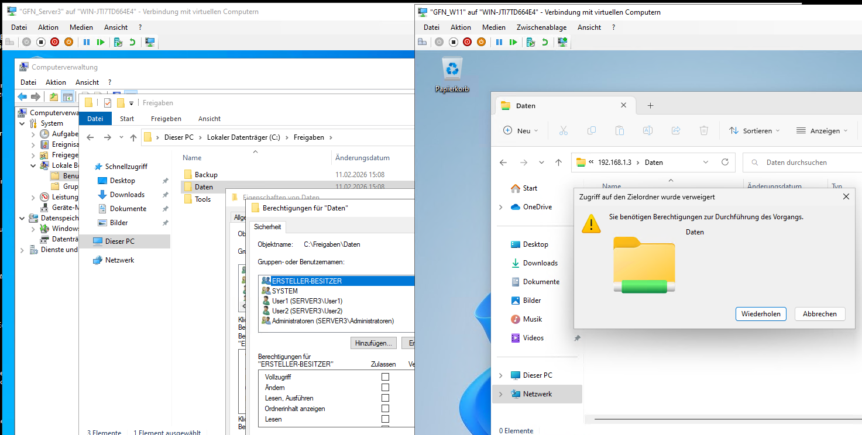Click the scissors cut icon in Daten window
The width and height of the screenshot is (862, 435).
coord(564,130)
